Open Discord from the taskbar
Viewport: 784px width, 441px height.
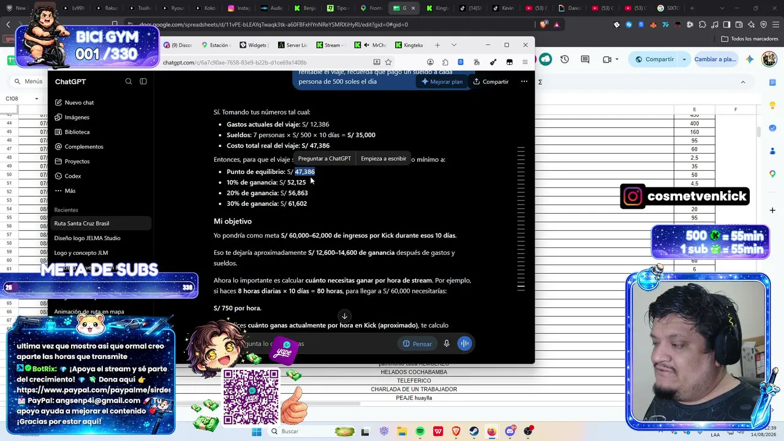pos(510,432)
